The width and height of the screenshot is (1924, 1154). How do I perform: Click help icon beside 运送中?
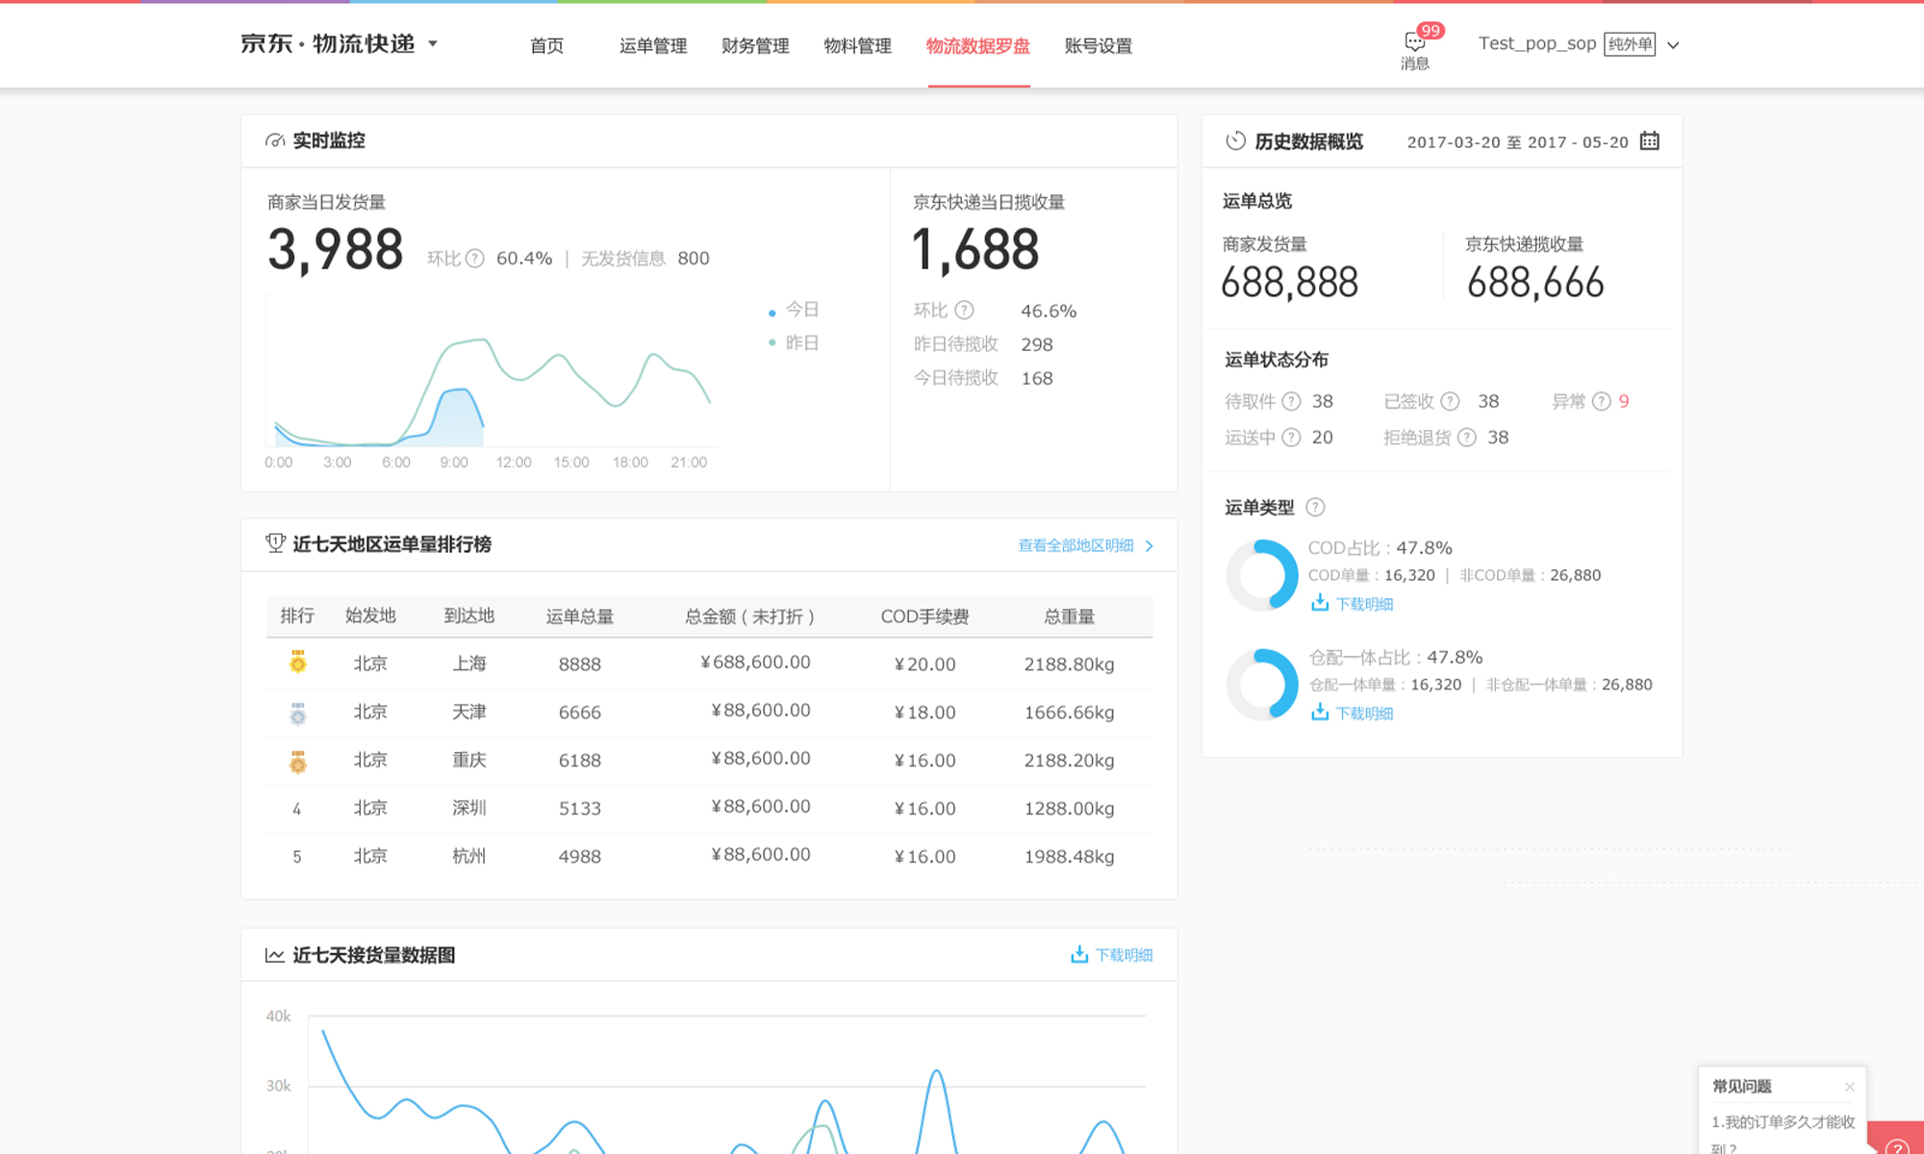coord(1292,438)
